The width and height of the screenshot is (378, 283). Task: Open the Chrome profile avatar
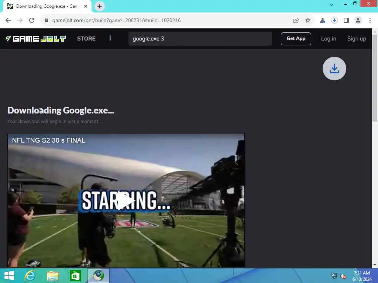[x=358, y=21]
